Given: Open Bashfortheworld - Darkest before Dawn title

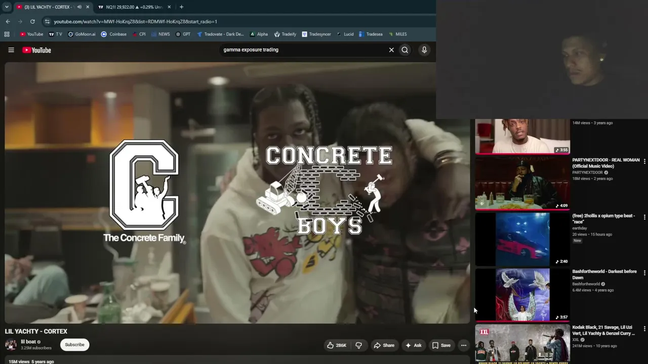Looking at the screenshot, I should pos(604,275).
